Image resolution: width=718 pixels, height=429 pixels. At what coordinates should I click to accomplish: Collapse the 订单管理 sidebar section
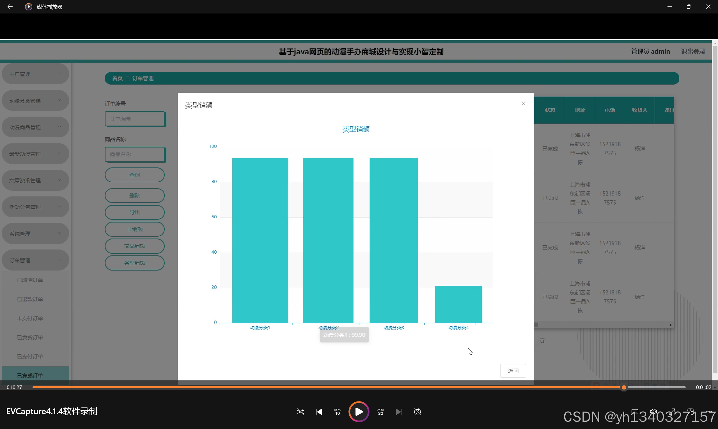pos(36,260)
